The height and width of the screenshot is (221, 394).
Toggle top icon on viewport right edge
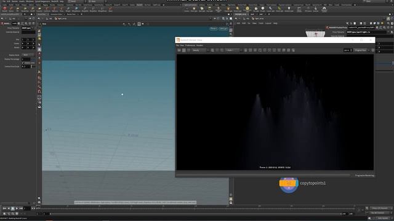(x=231, y=30)
